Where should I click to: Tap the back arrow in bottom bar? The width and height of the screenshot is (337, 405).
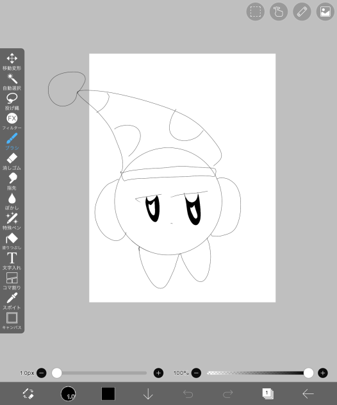pos(308,393)
